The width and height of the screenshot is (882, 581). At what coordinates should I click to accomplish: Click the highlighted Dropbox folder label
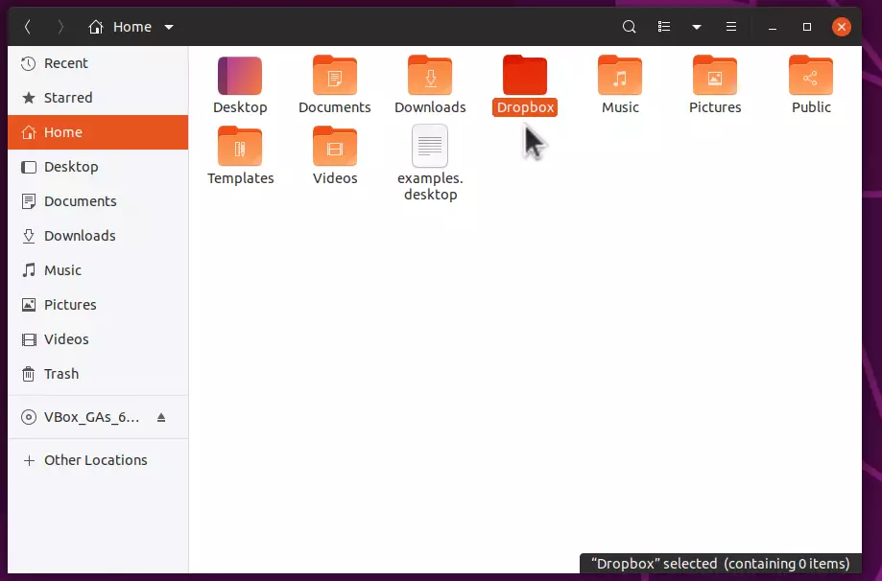click(x=525, y=107)
